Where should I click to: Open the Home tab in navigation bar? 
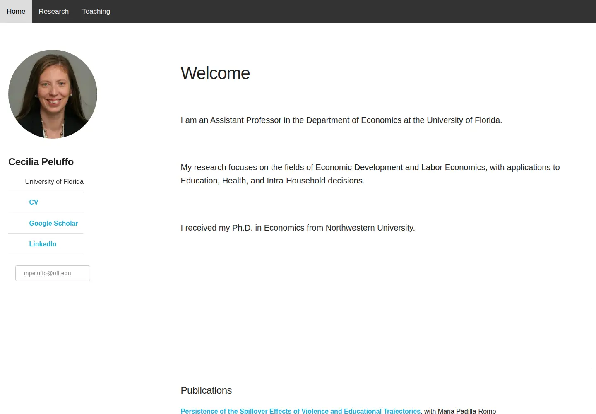16,11
